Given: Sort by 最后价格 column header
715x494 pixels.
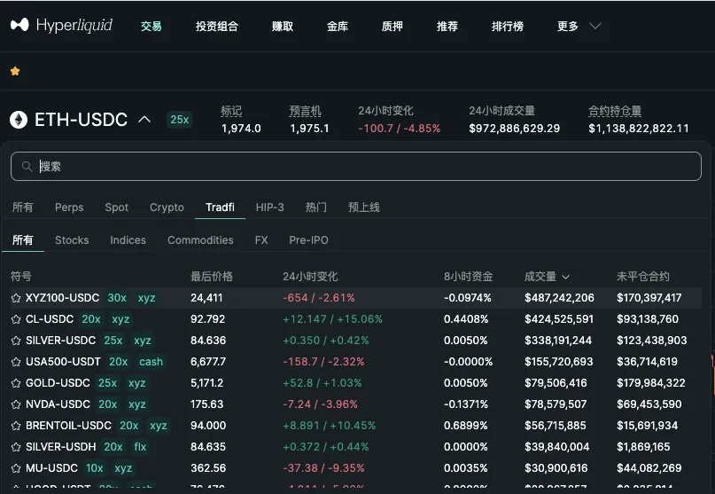Looking at the screenshot, I should coord(212,277).
